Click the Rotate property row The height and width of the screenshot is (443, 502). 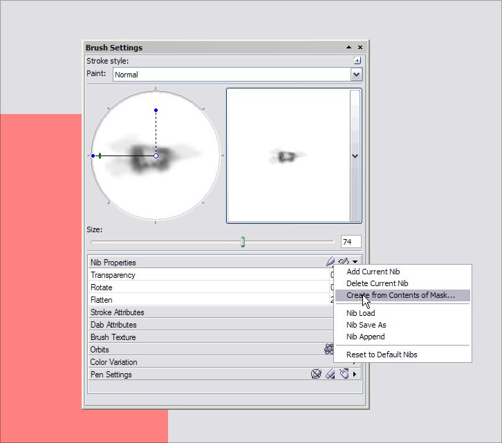click(x=211, y=288)
